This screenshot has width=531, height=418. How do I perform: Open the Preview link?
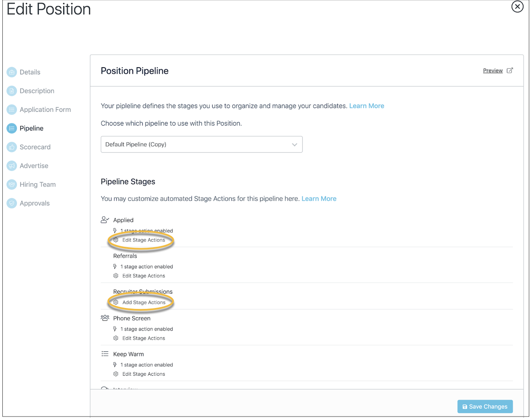[x=493, y=70]
